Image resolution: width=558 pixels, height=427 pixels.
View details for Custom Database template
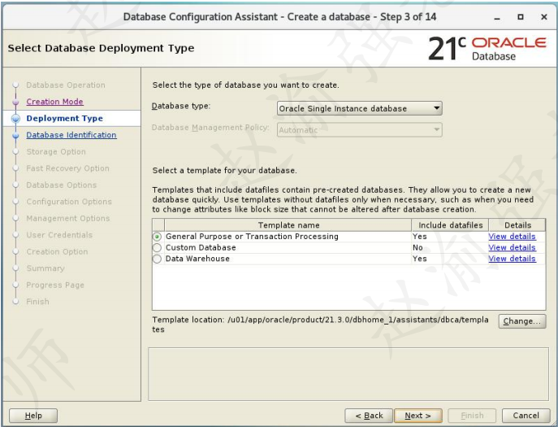click(x=512, y=248)
